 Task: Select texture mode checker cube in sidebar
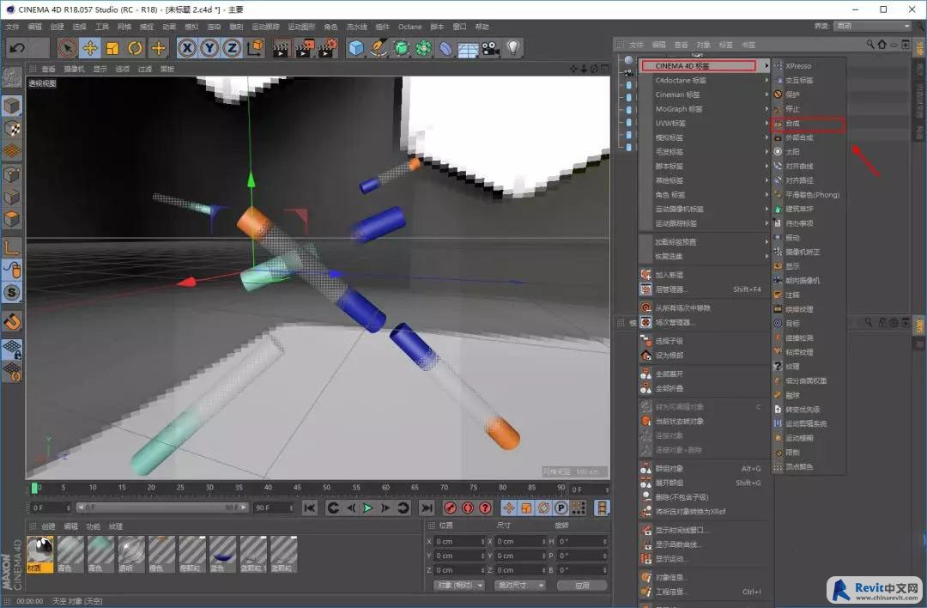pos(12,129)
